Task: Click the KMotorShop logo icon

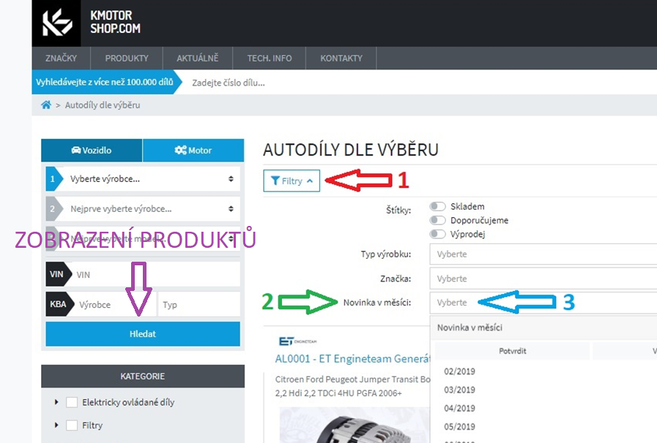Action: 57,23
